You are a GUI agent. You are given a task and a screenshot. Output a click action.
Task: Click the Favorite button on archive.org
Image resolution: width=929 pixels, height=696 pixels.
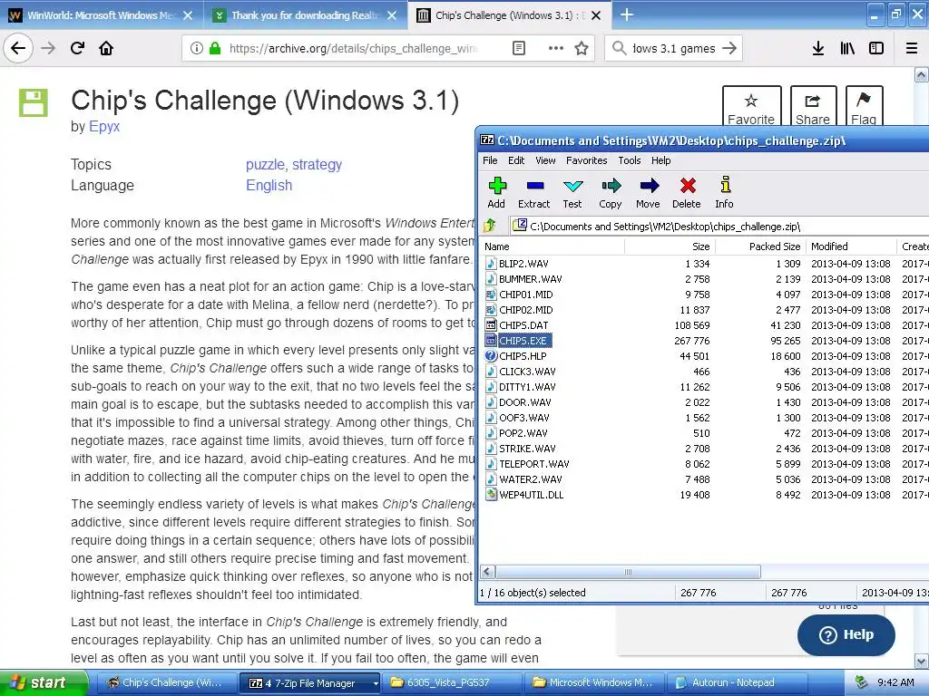[751, 107]
